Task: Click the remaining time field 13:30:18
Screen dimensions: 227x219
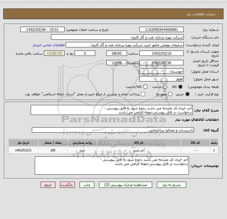Action: pyautogui.click(x=54, y=54)
